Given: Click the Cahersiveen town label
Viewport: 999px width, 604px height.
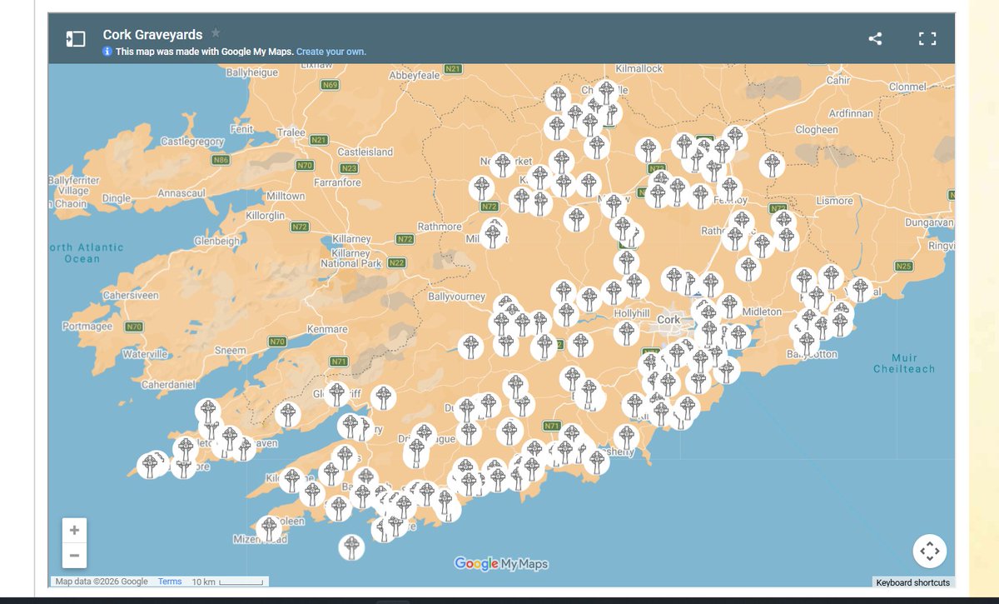Looking at the screenshot, I should 131,296.
